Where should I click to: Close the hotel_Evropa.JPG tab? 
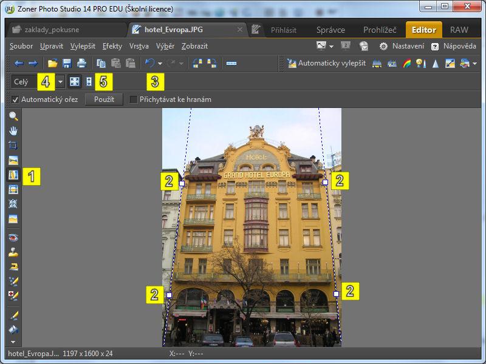239,29
